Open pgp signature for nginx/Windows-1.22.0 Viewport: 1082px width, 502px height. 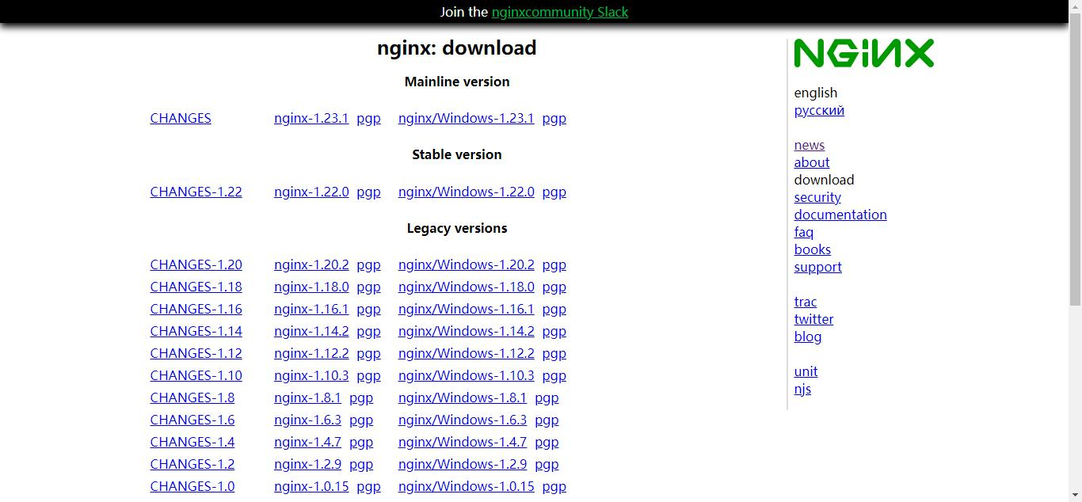pyautogui.click(x=554, y=192)
